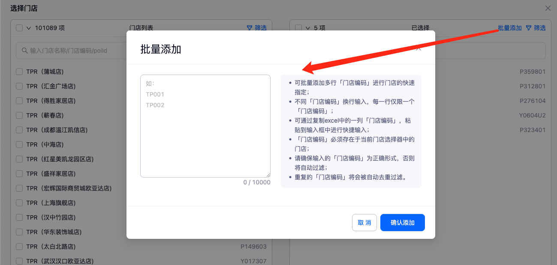This screenshot has height=265, width=557.
Task: Click the filter icon in the 门店列表 panel
Action: coord(250,28)
